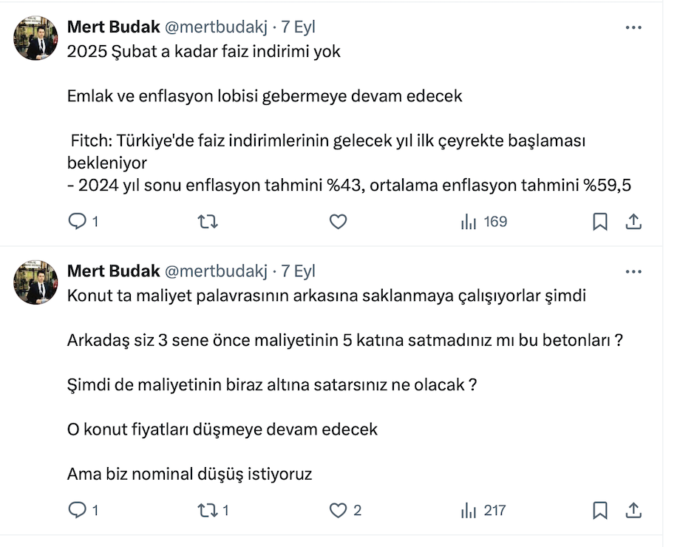View analytics showing 217 views
This screenshot has width=680, height=547.
[483, 510]
